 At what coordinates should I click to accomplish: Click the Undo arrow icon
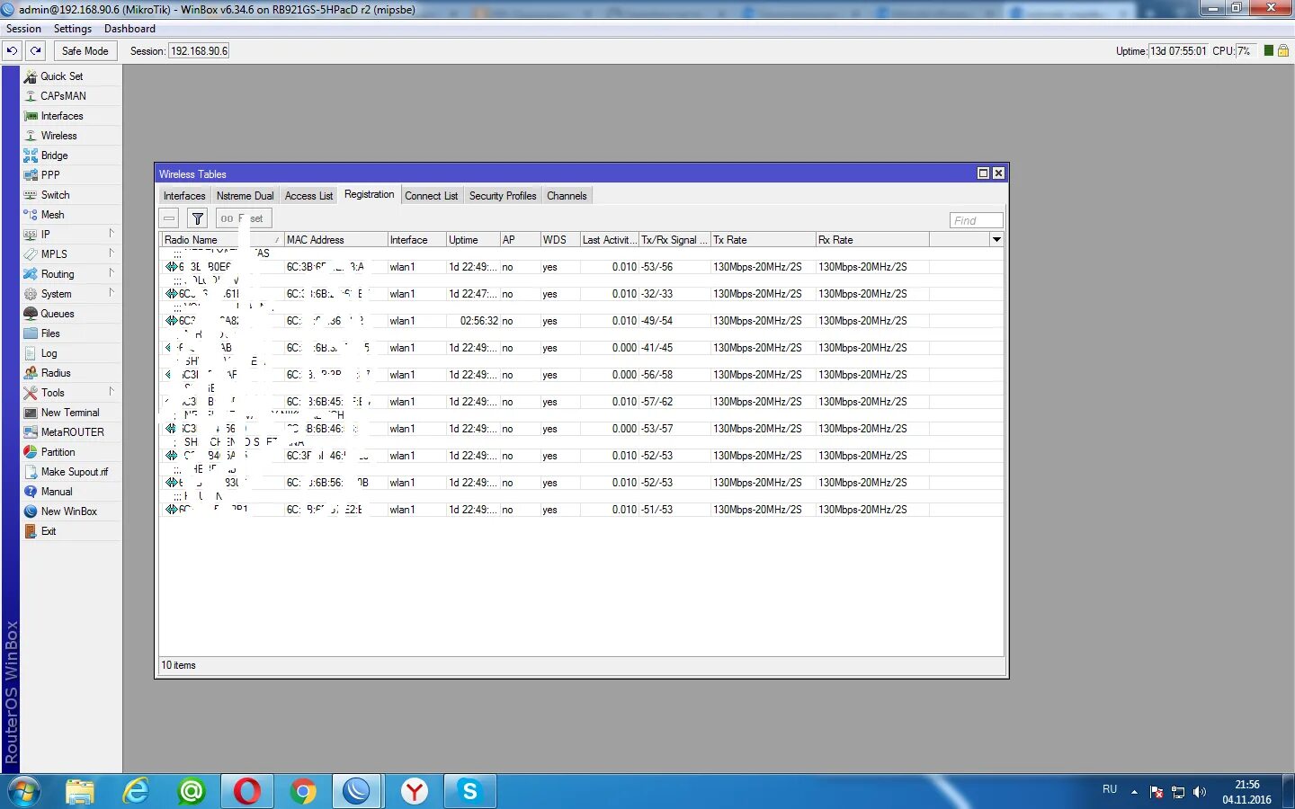12,51
